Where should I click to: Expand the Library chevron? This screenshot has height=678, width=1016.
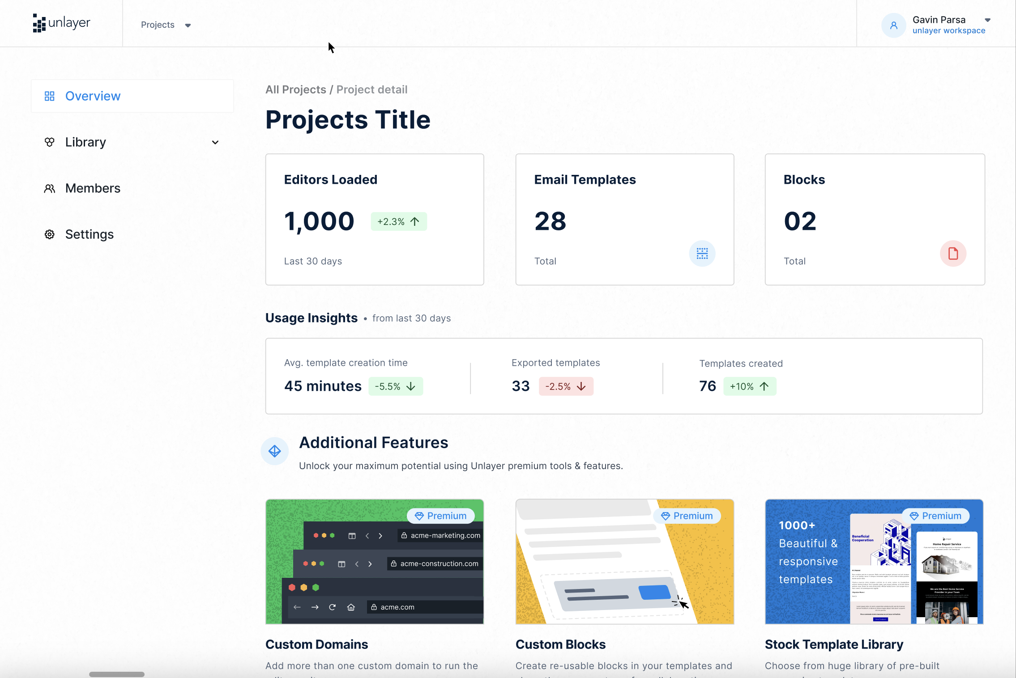click(215, 142)
